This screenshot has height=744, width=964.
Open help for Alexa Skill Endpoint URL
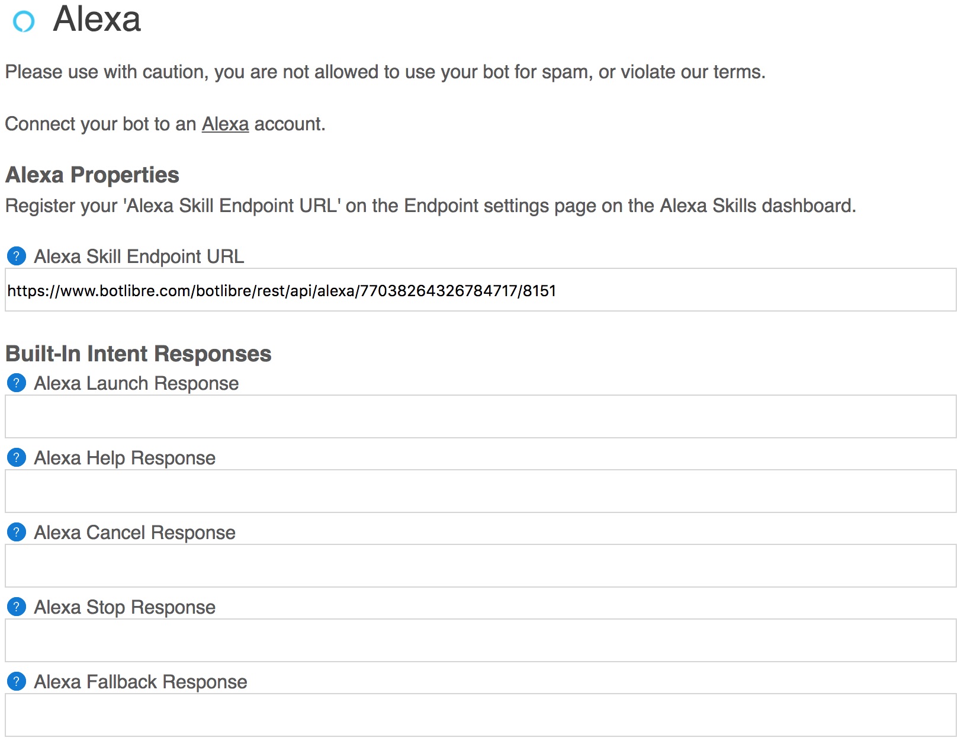click(17, 256)
